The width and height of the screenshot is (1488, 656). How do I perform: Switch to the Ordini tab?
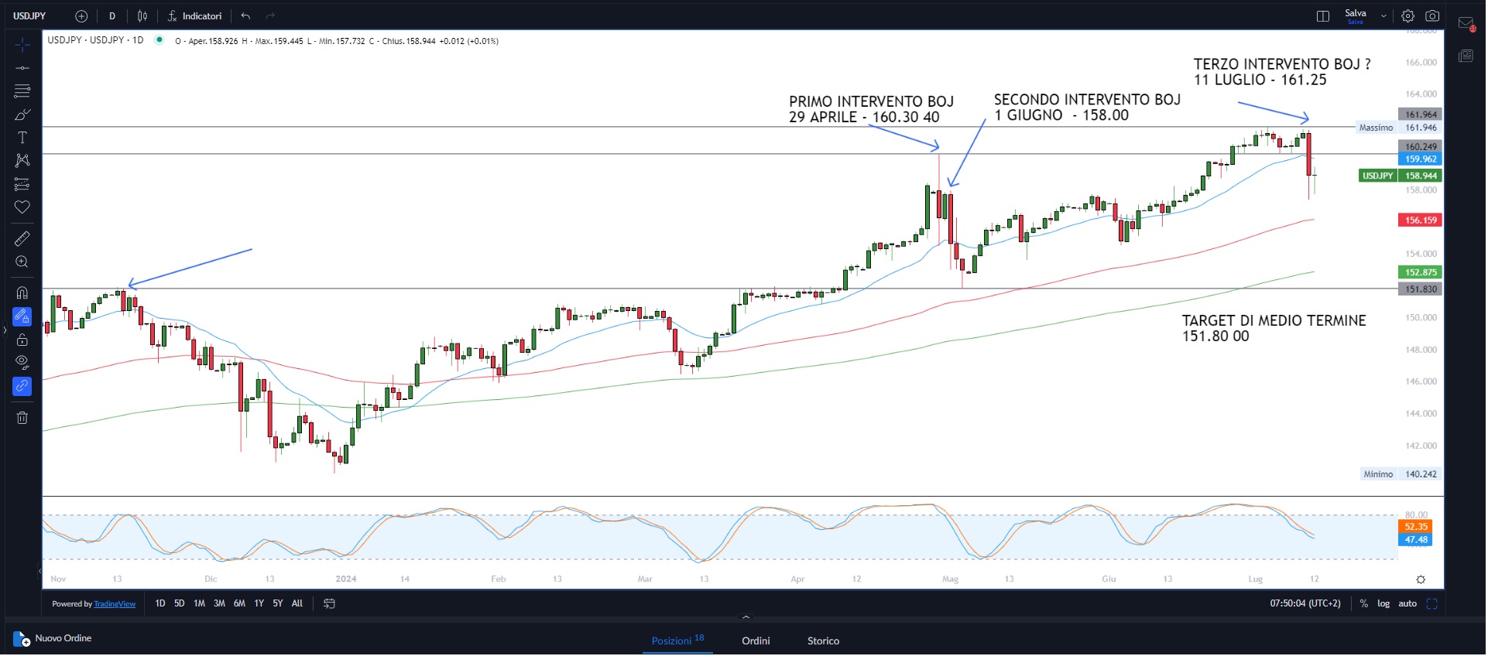(756, 641)
